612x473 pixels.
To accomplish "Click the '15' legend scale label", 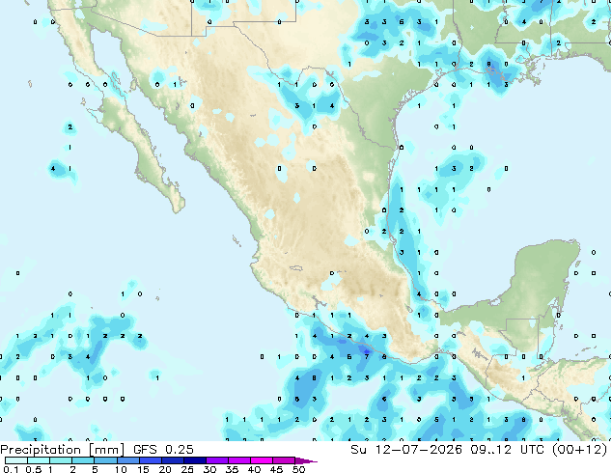I will 143,469.
